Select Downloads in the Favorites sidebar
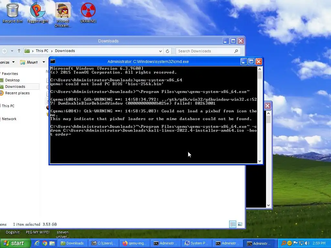 coord(15,87)
